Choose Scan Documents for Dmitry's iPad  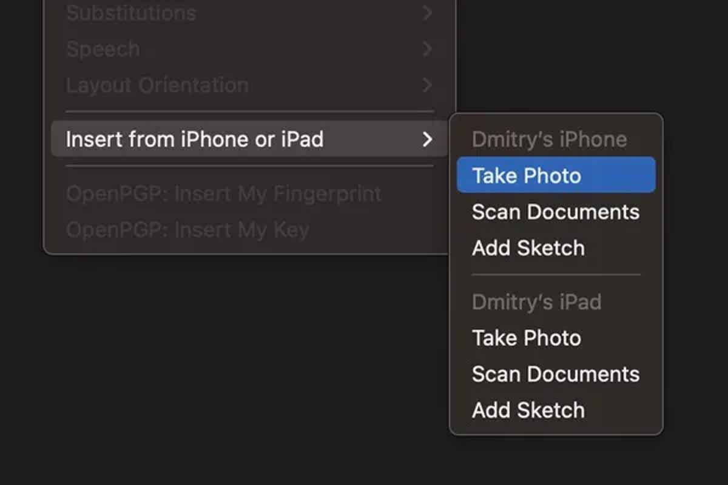555,374
